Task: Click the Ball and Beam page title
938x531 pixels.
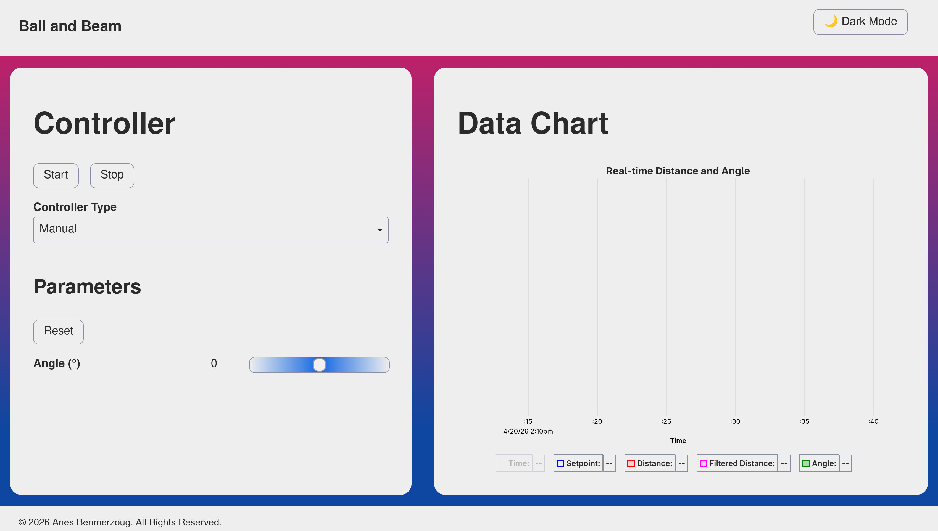Action: [70, 26]
